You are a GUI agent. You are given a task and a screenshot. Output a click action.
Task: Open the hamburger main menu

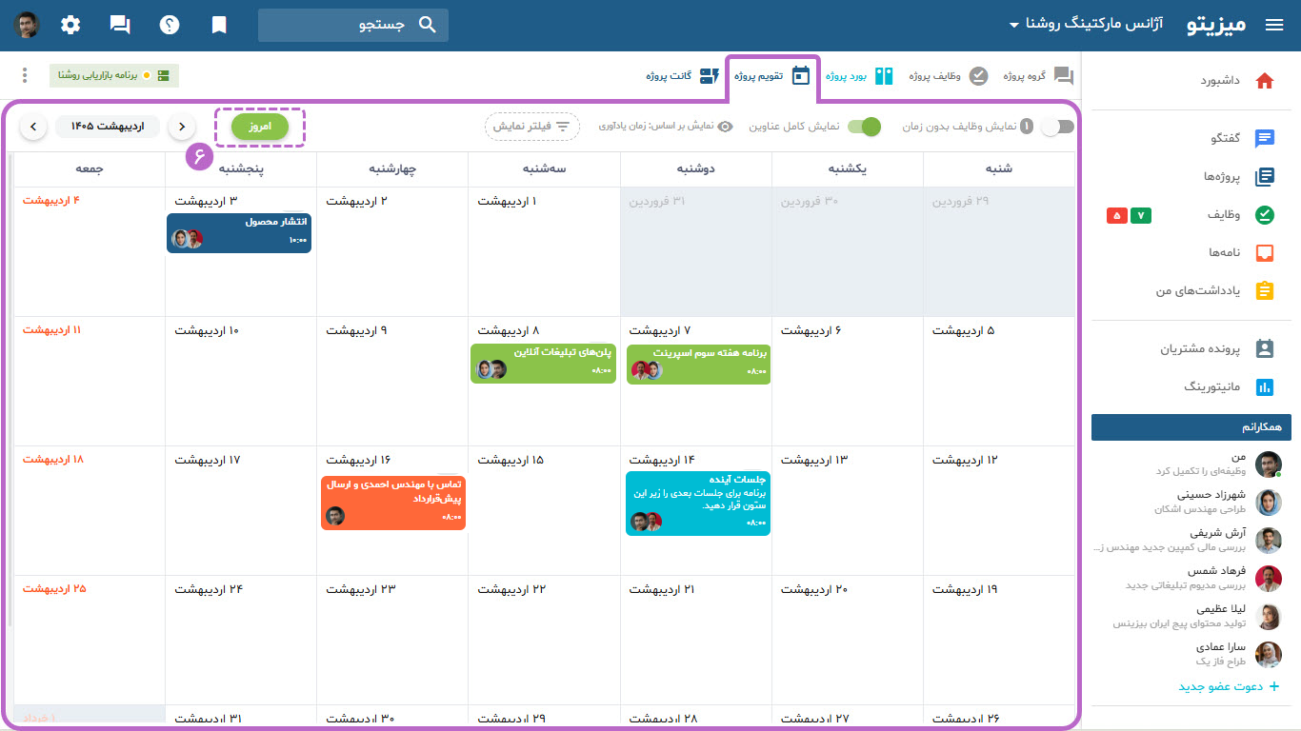1274,26
